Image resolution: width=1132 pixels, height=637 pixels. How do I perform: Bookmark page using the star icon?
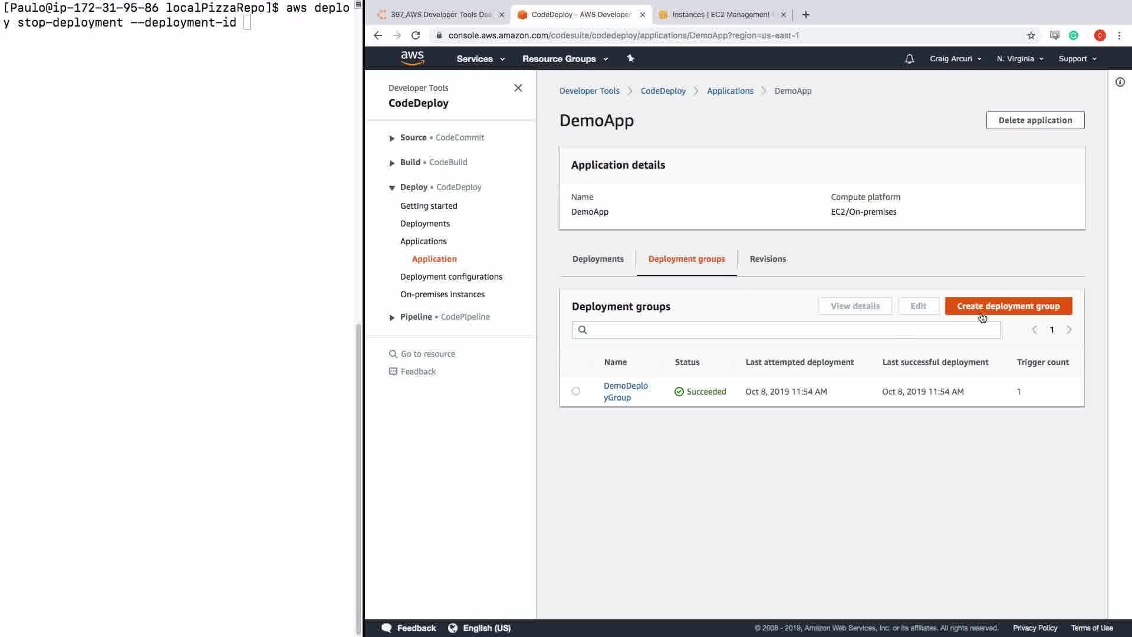(x=1031, y=35)
